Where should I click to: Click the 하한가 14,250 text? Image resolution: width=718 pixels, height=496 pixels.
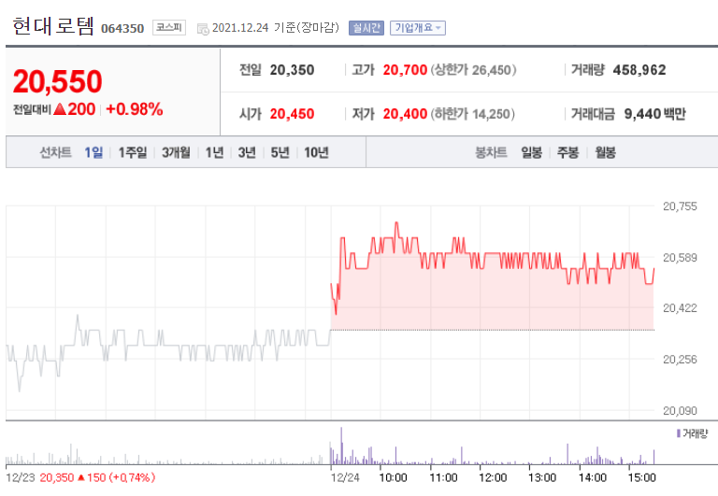click(x=472, y=113)
